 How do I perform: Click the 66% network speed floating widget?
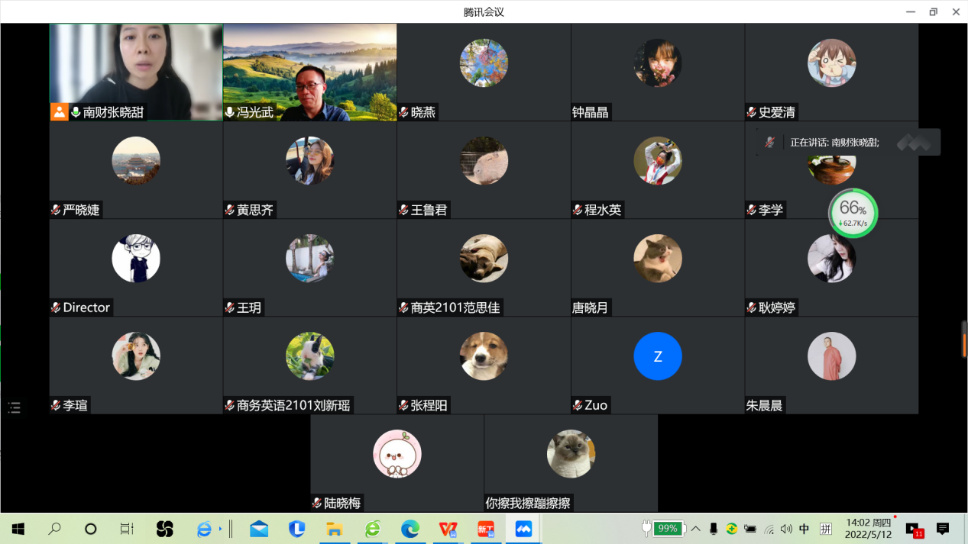(853, 213)
